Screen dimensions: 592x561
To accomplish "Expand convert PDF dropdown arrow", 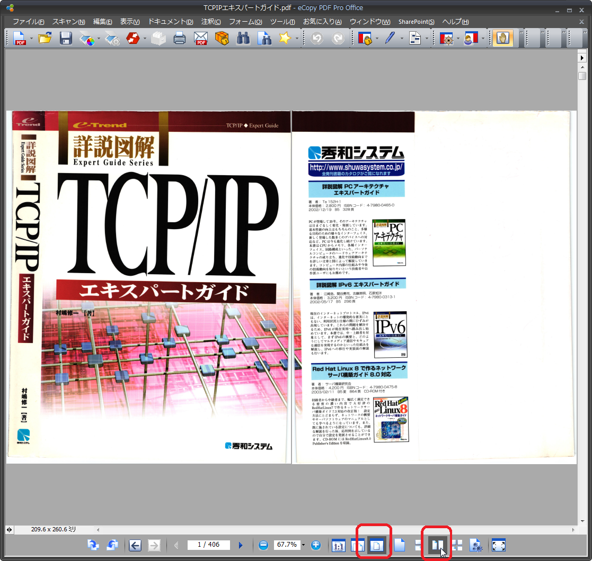I will (145, 39).
